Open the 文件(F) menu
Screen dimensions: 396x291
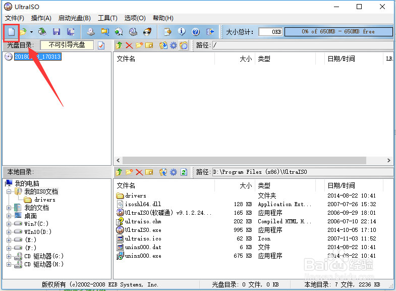click(x=15, y=18)
